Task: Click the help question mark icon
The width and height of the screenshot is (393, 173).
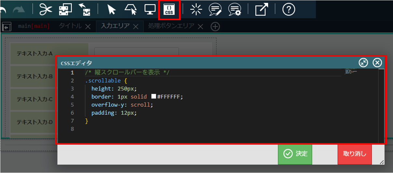Action: [288, 10]
